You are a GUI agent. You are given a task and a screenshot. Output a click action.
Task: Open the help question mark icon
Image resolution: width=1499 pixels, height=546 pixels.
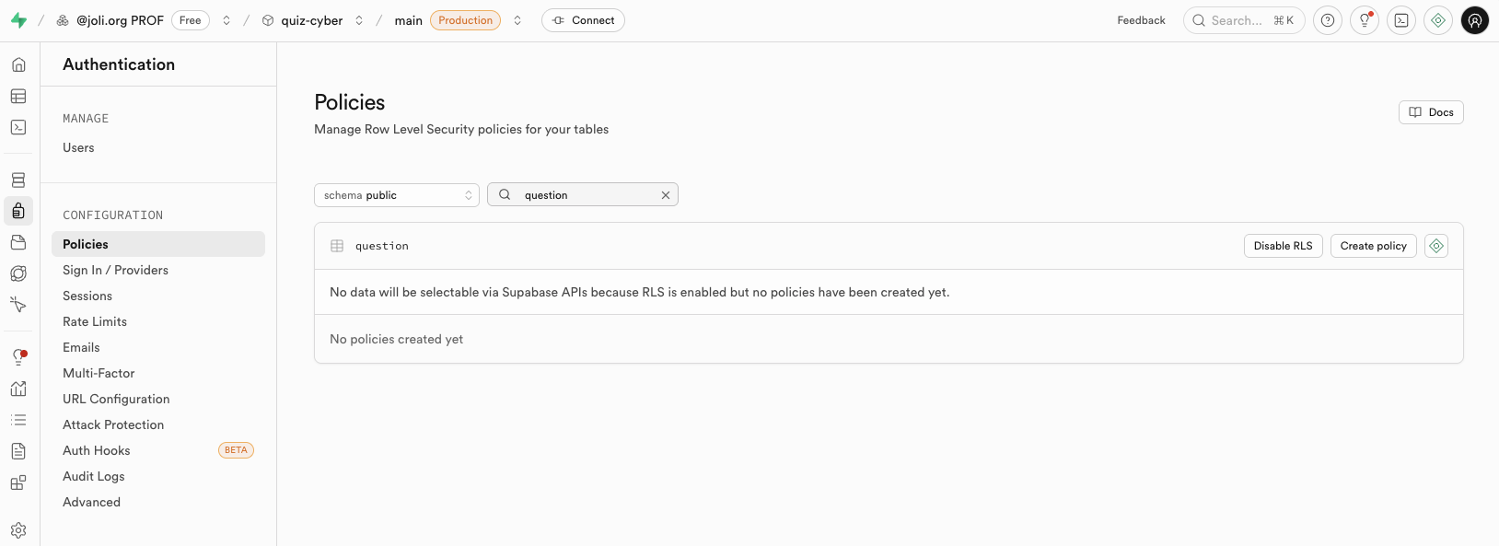tap(1328, 20)
